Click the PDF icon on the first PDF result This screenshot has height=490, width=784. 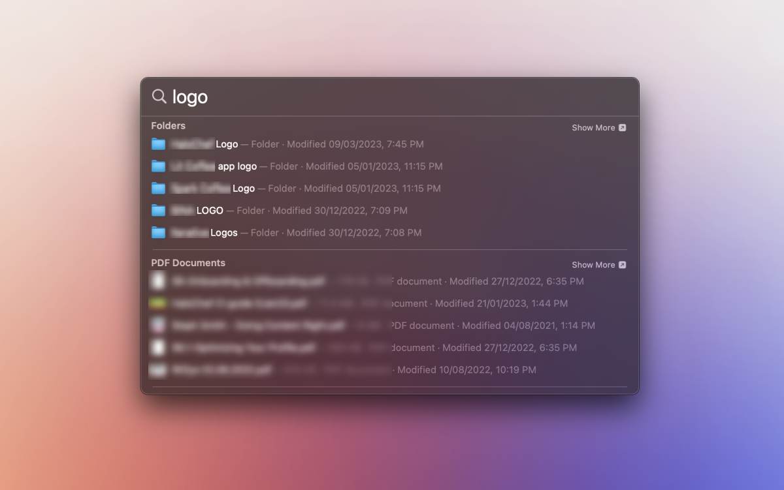[158, 281]
